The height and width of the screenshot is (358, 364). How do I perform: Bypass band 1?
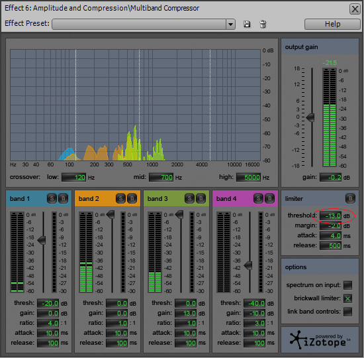click(x=63, y=198)
